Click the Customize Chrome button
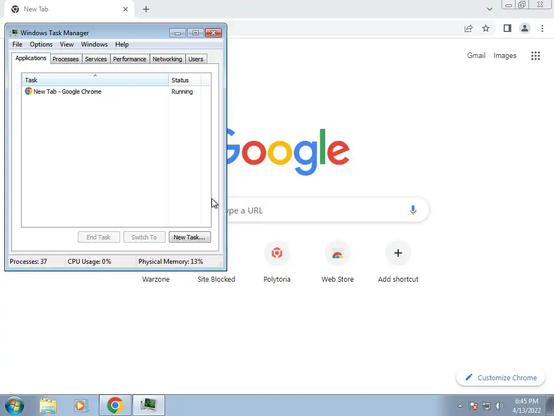 coord(500,378)
